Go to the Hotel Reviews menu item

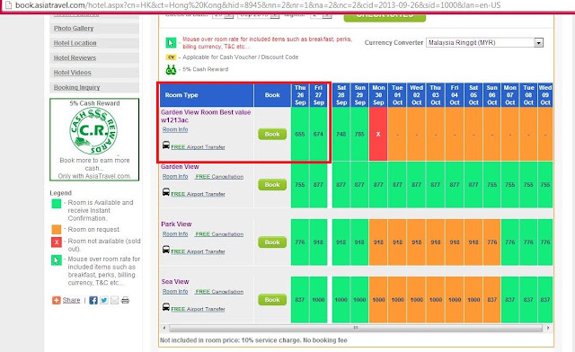click(75, 58)
